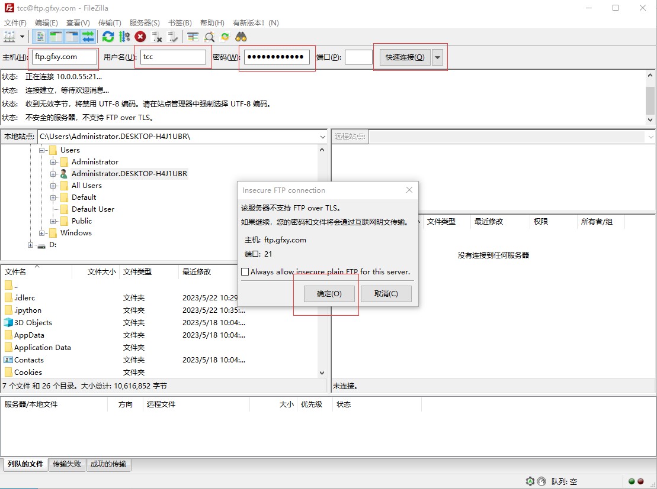
Task: Open the local site path dropdown
Action: [x=322, y=137]
